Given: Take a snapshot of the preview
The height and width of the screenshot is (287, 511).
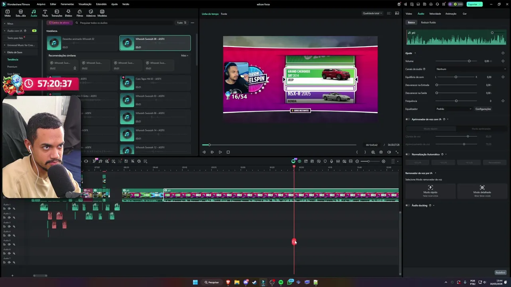Looking at the screenshot, I should 381,152.
